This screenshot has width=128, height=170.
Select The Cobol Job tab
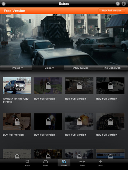pos(112,68)
